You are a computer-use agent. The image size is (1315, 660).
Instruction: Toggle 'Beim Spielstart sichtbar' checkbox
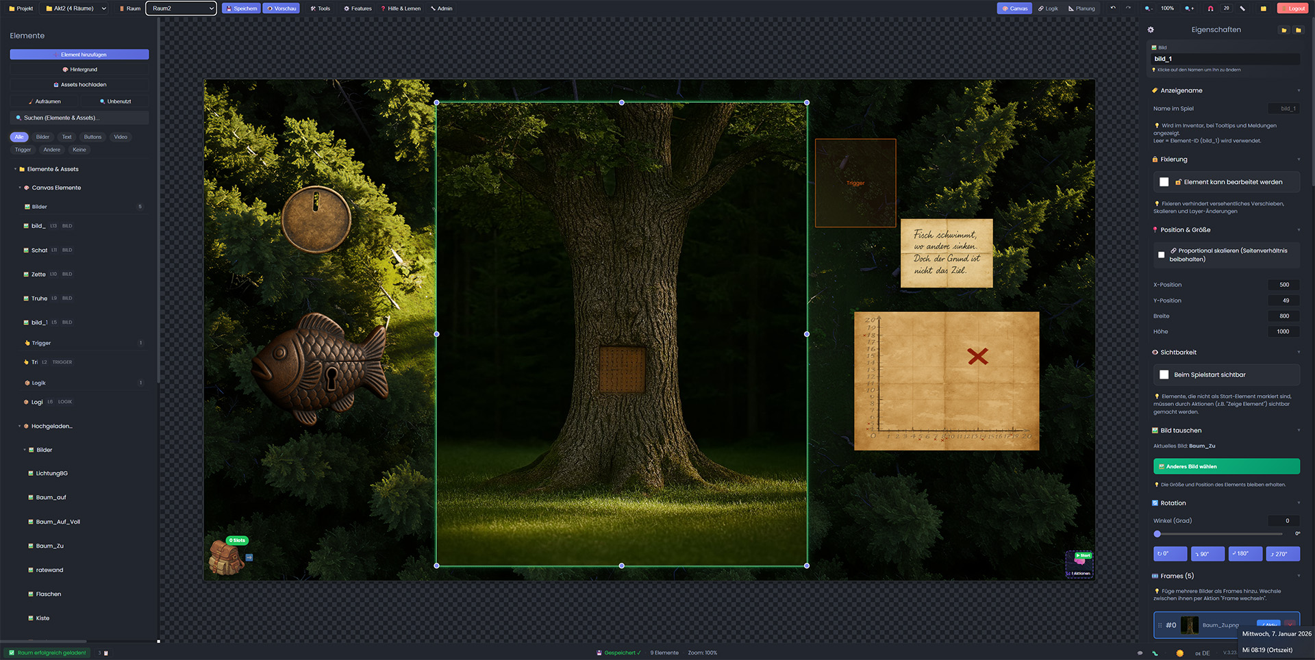pyautogui.click(x=1164, y=375)
